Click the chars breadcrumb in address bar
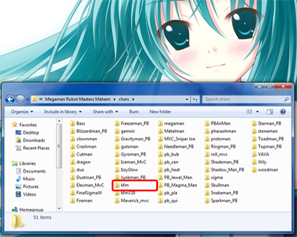 [x=124, y=99]
